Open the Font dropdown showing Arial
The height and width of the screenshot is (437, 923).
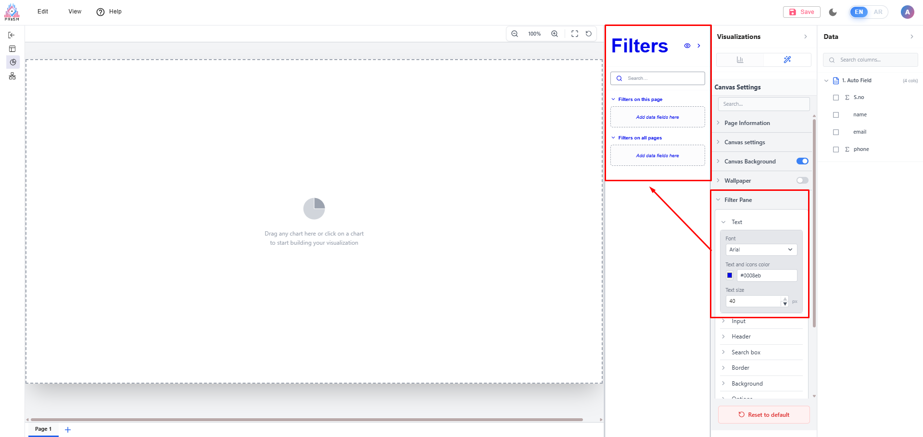(761, 250)
